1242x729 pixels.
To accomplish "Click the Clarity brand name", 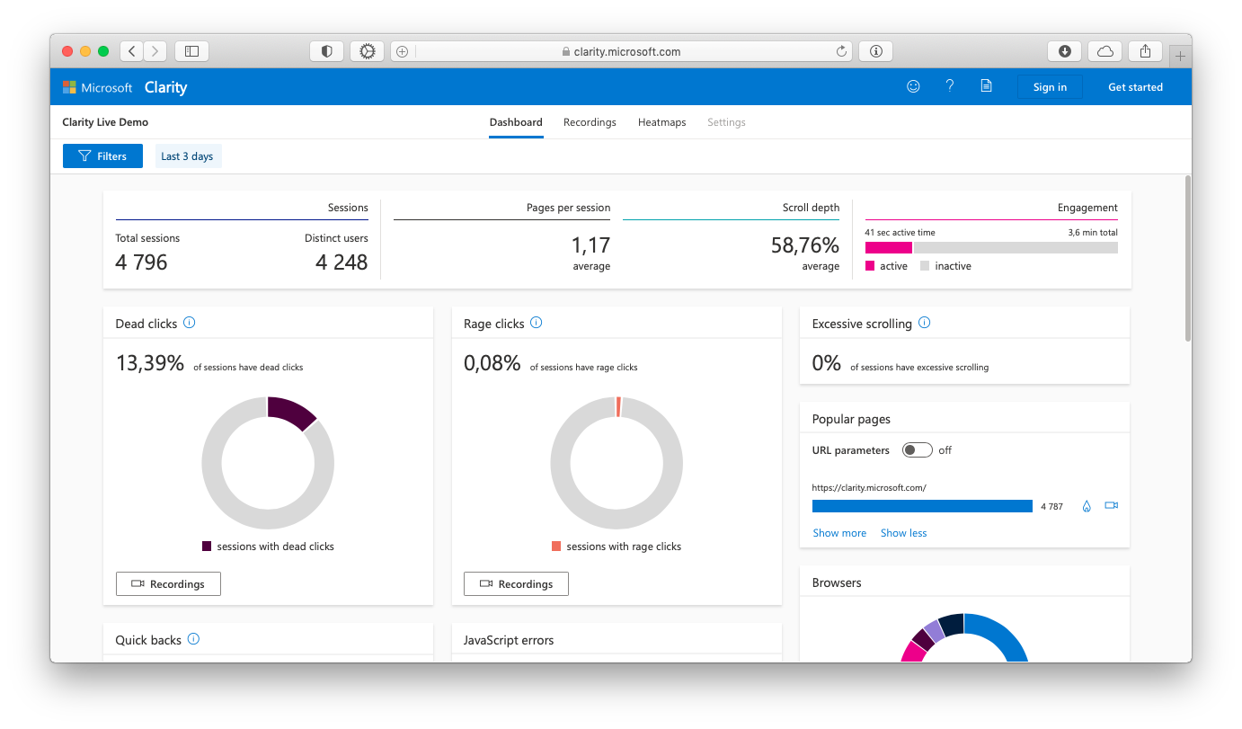I will coord(165,87).
